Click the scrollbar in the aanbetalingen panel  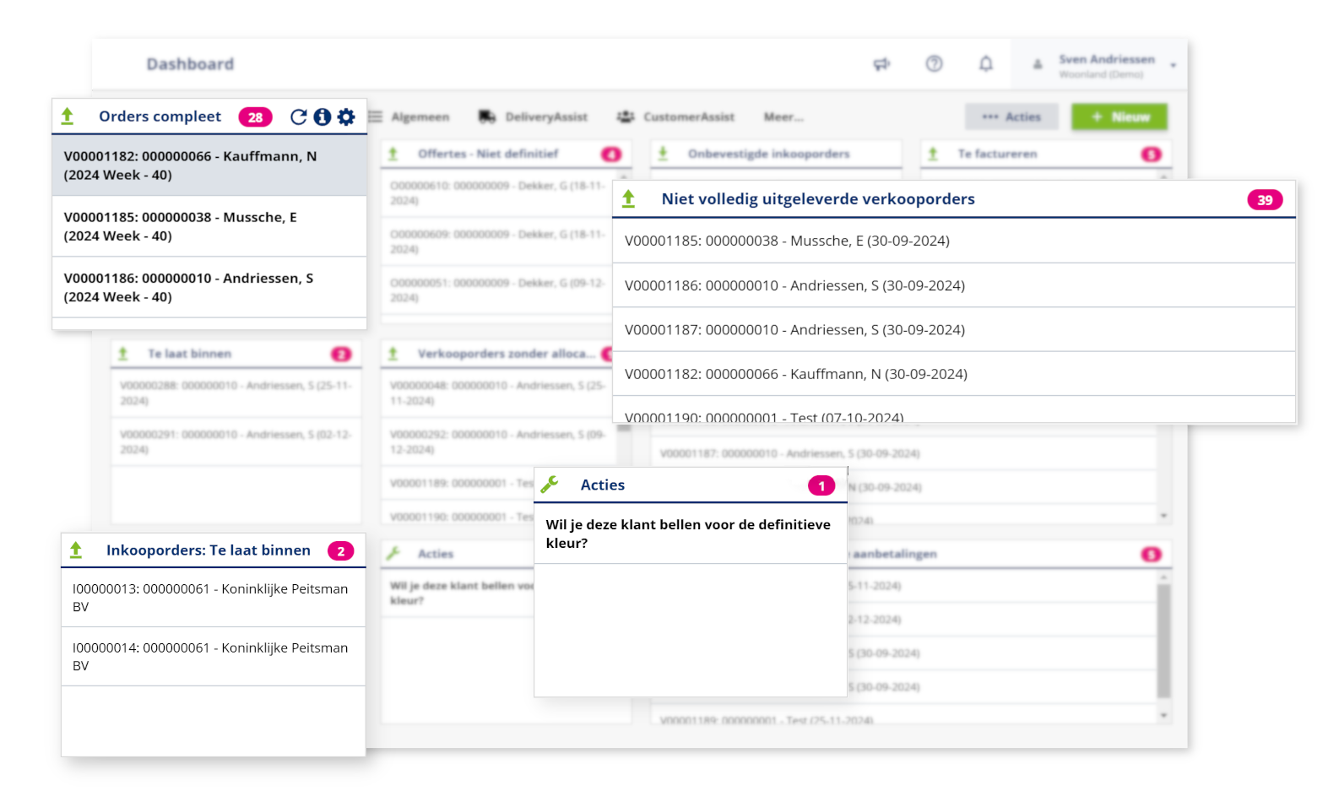(x=1163, y=641)
